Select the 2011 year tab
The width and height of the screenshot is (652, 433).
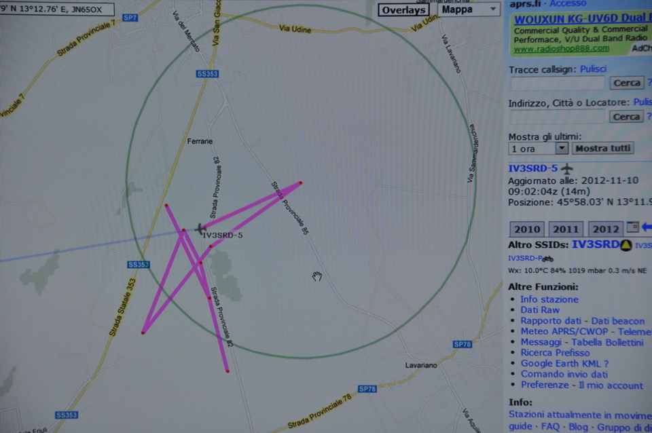coord(565,229)
